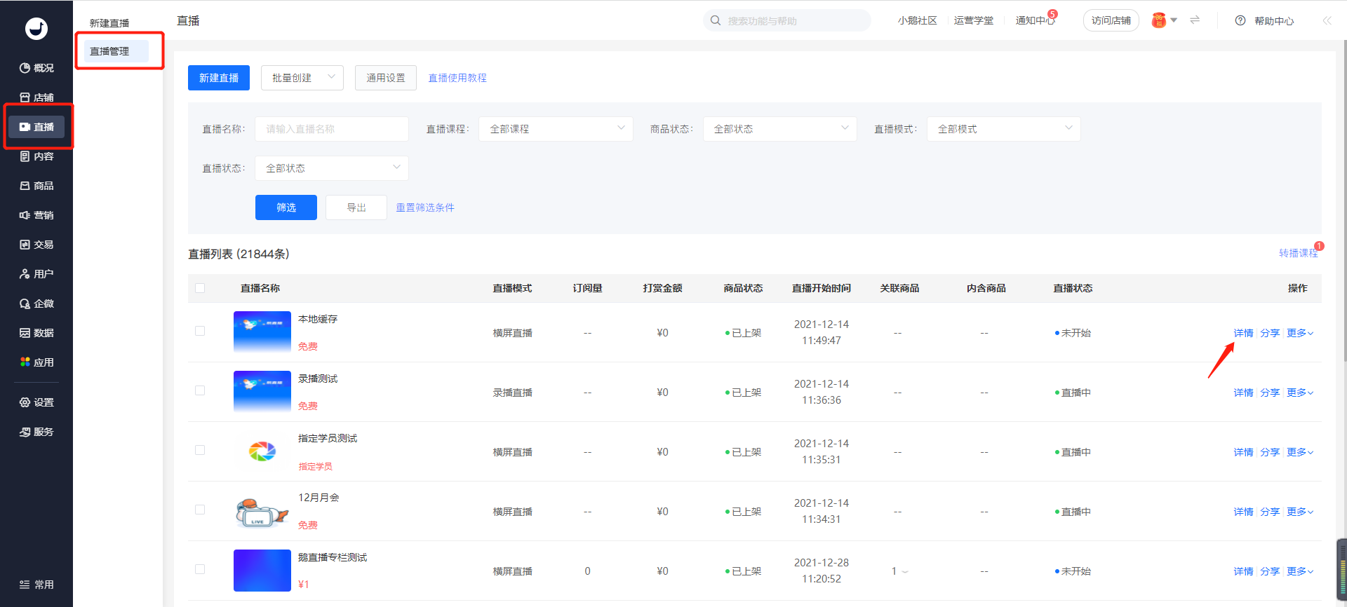
Task: Check the box for 鹅直播专栏测试 row
Action: [x=200, y=569]
